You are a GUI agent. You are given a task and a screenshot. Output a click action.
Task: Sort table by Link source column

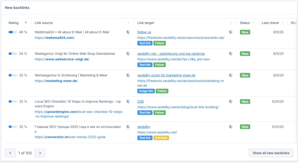click(128, 23)
